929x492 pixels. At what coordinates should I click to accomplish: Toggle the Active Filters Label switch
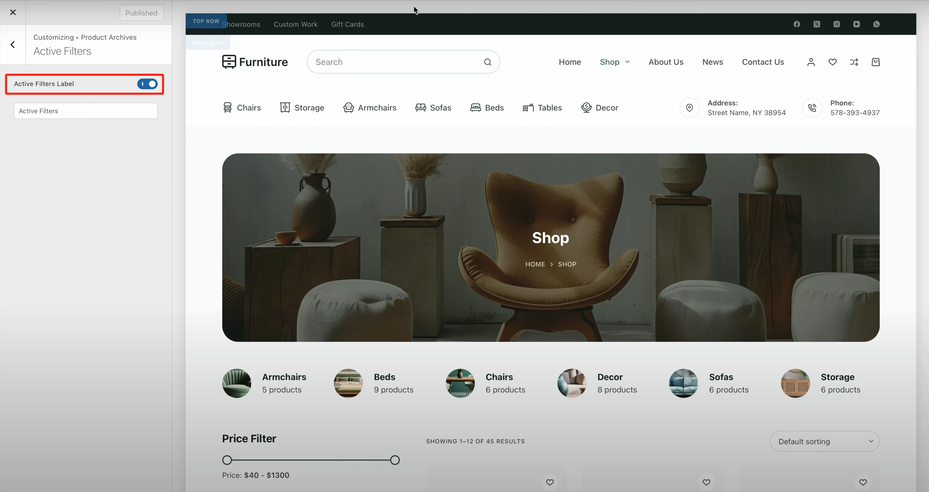(147, 84)
